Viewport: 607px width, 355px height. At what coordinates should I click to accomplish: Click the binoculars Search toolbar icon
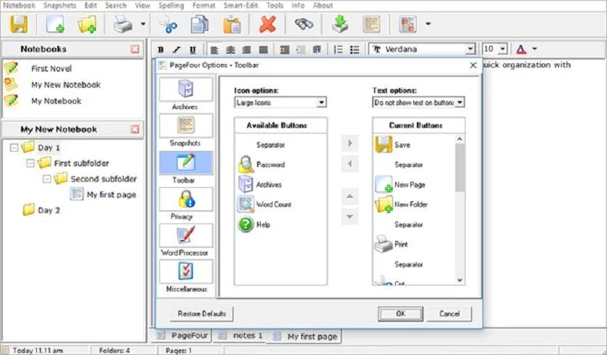point(304,24)
